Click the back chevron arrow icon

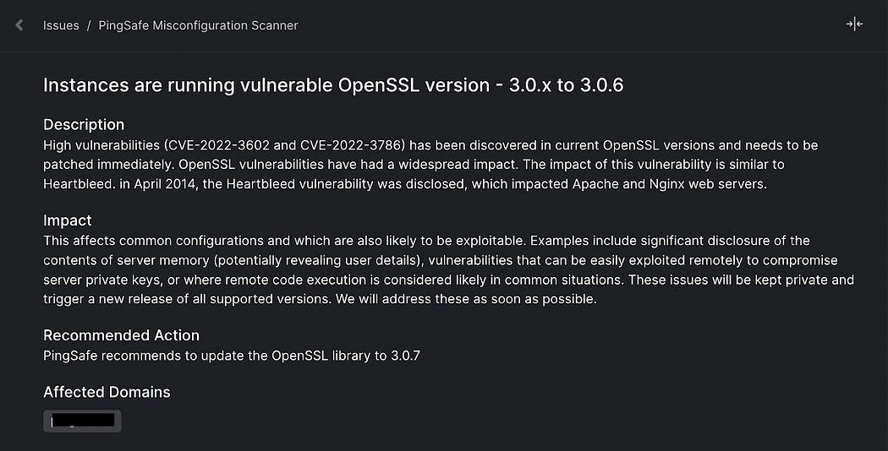pos(19,25)
